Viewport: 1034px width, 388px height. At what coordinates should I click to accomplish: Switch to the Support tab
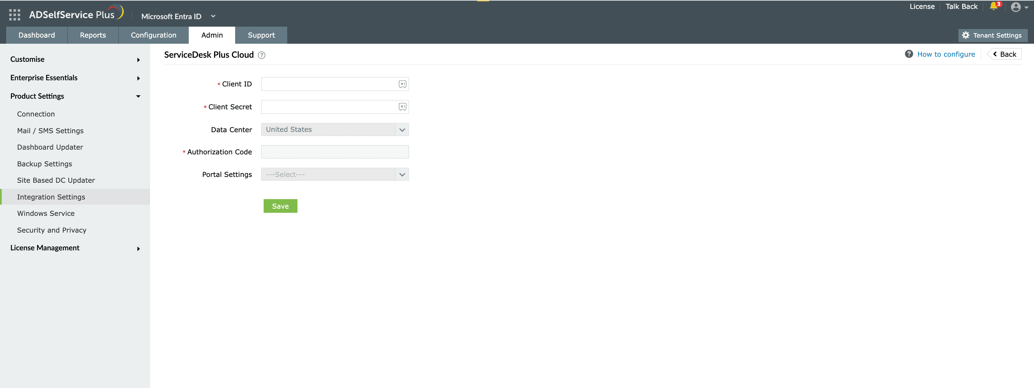(x=261, y=35)
